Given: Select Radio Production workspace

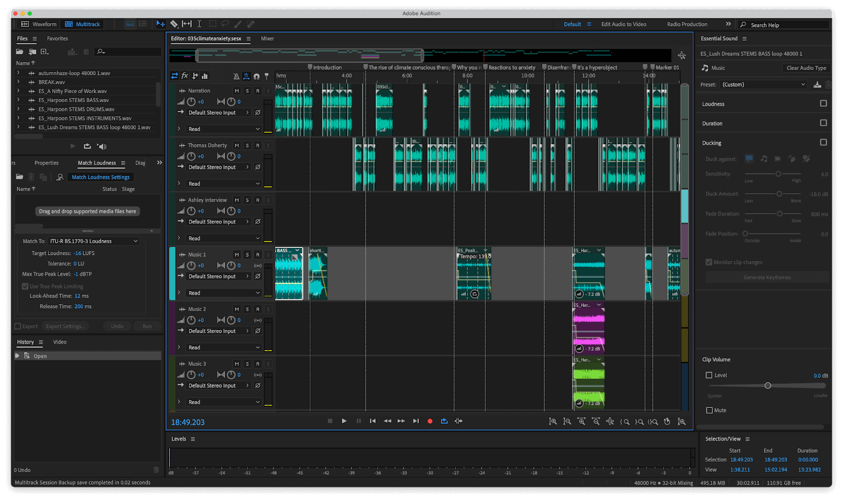Looking at the screenshot, I should point(687,24).
